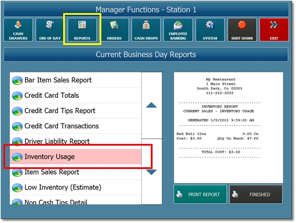Click the printer icon on Print Report
The width and height of the screenshot is (296, 223).
(x=179, y=195)
